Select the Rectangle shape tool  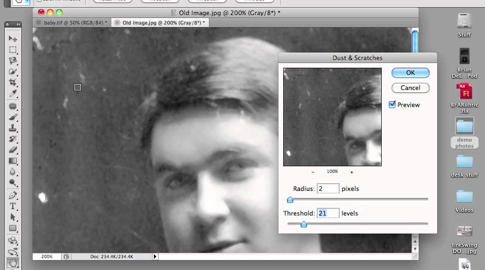(13, 228)
